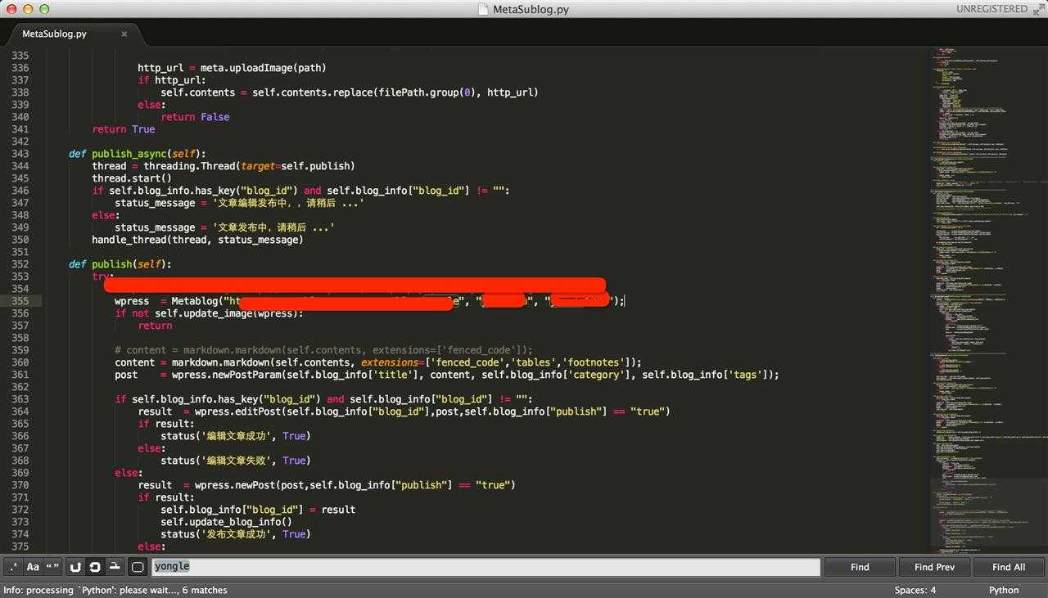Click line number 375 in the gutter
This screenshot has height=598, width=1048.
[x=20, y=546]
